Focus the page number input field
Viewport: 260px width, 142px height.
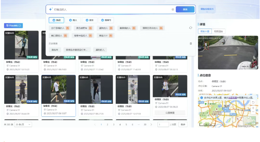[x=163, y=124]
